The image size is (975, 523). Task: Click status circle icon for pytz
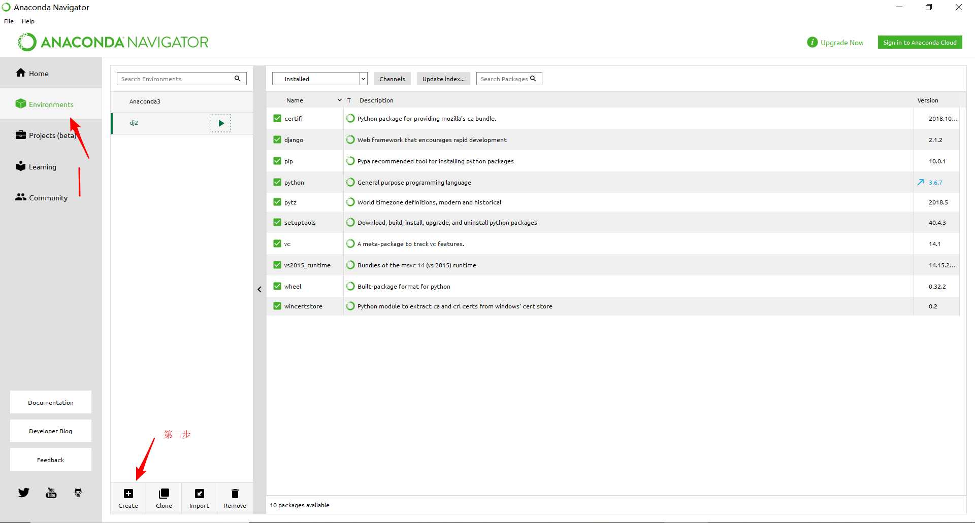click(350, 202)
